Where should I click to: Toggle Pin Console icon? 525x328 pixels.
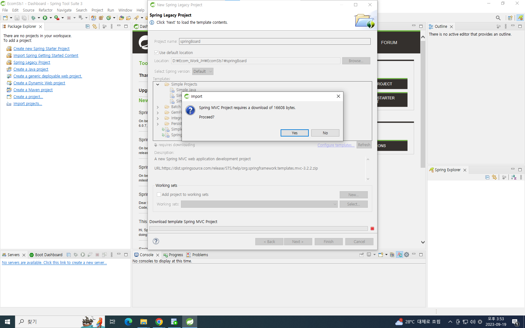362,255
